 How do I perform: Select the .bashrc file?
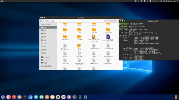[x=65, y=54]
